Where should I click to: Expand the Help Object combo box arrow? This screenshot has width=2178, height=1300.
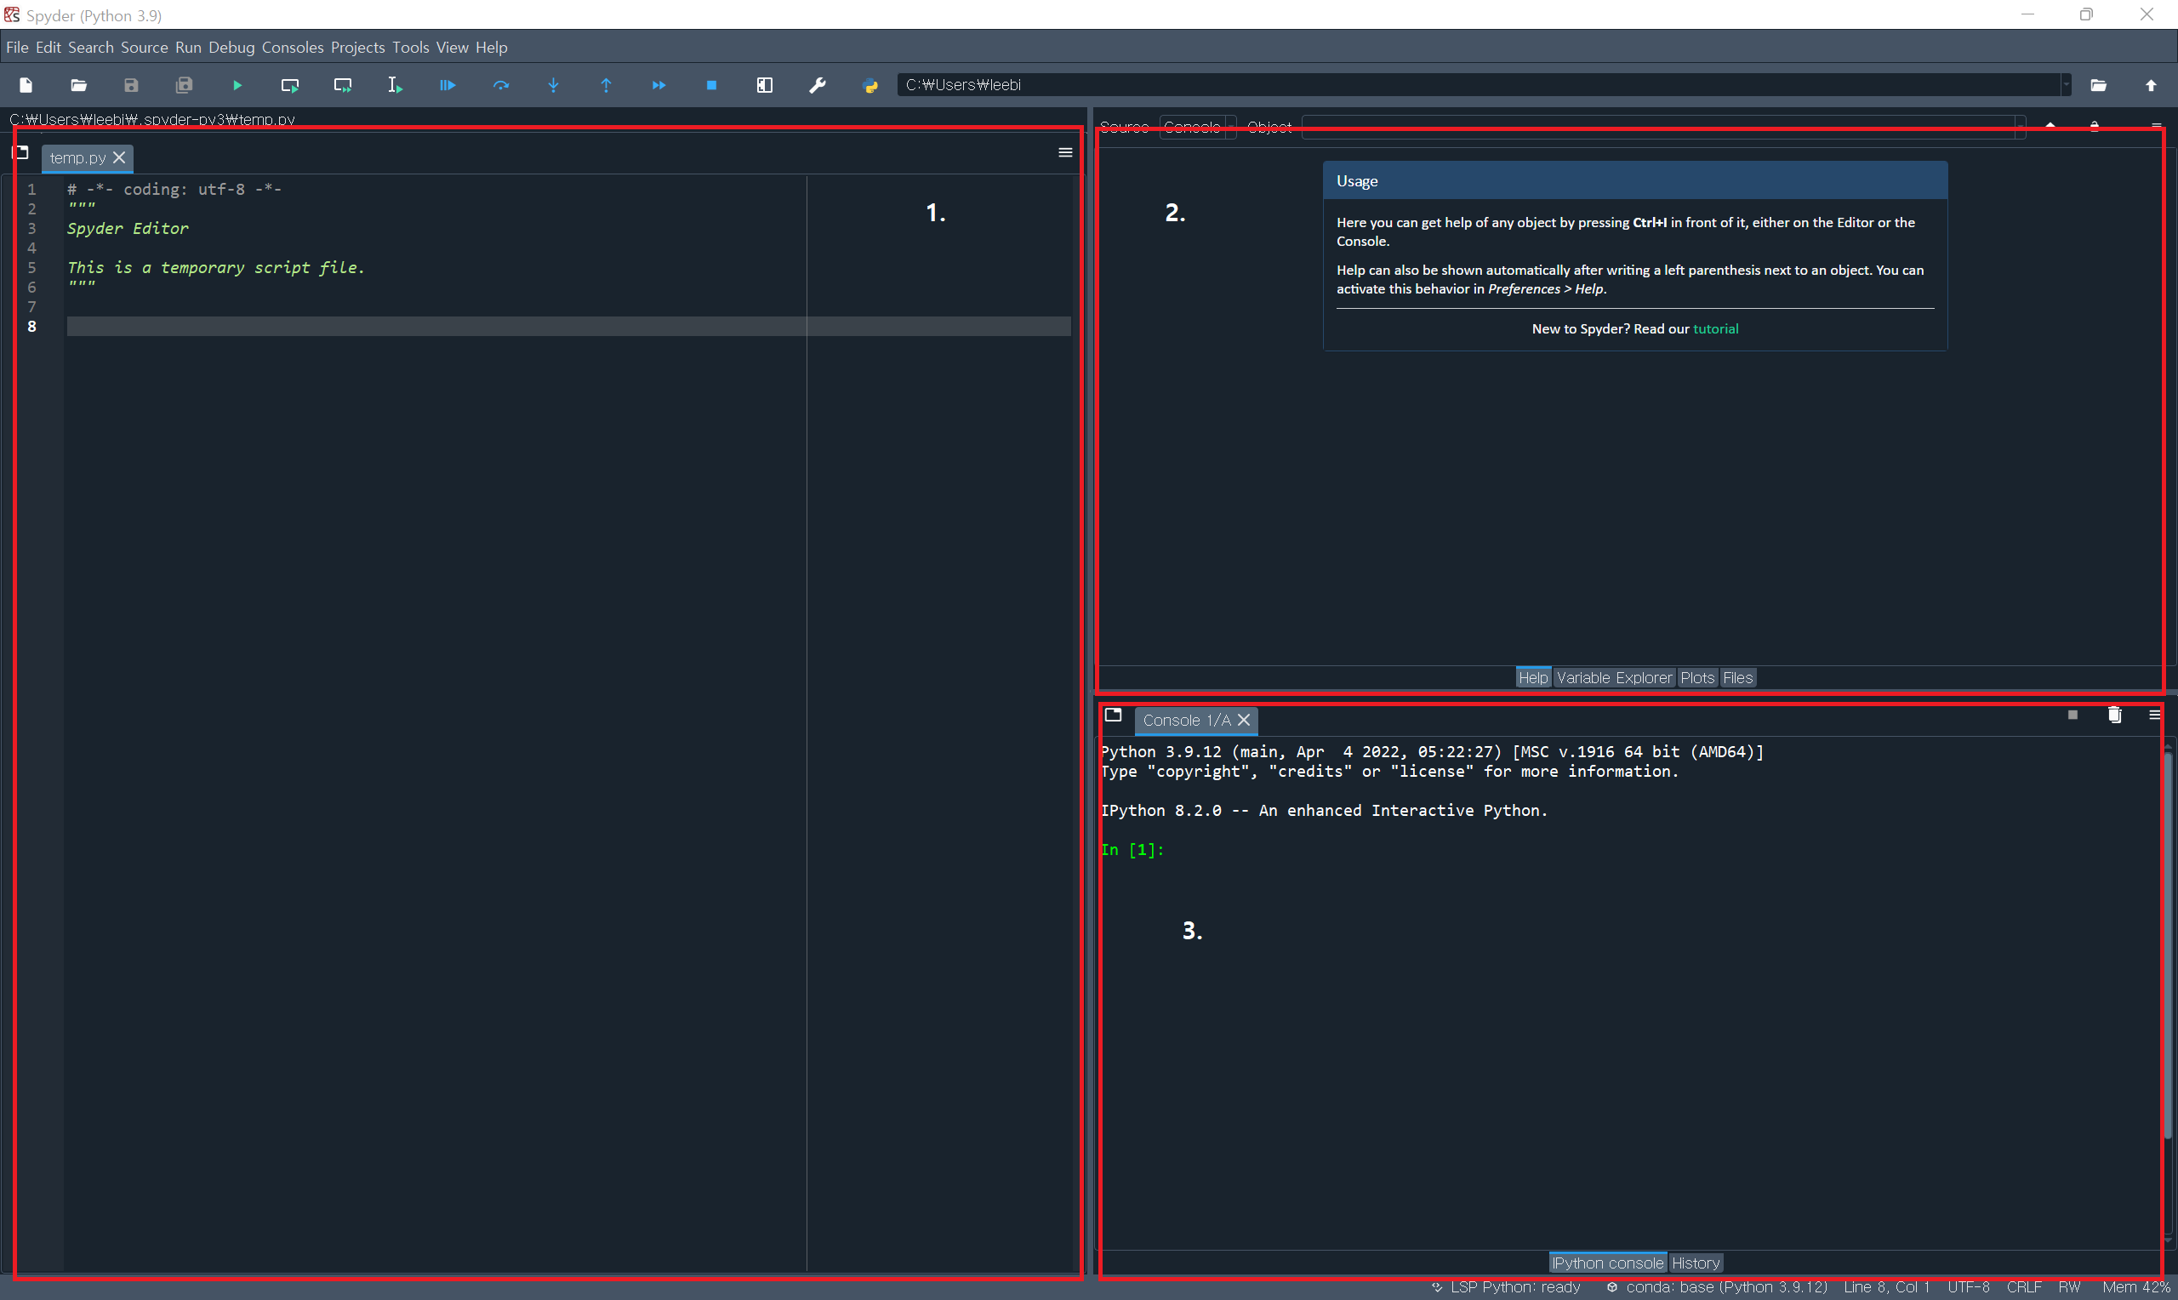click(2020, 127)
